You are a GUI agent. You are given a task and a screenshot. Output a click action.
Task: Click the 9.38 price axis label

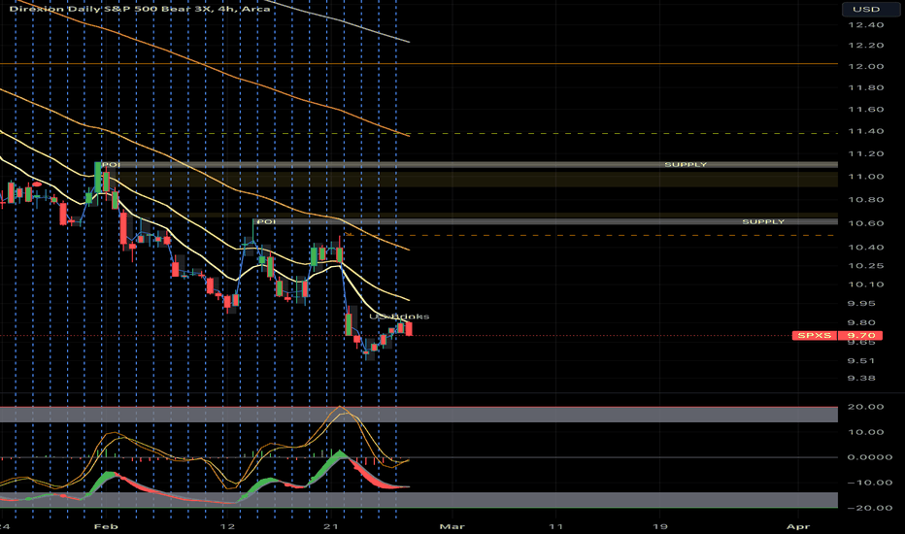click(x=861, y=378)
